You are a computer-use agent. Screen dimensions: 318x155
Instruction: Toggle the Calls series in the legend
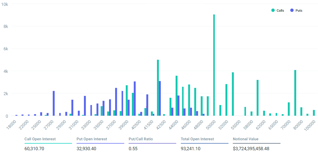tap(278, 10)
